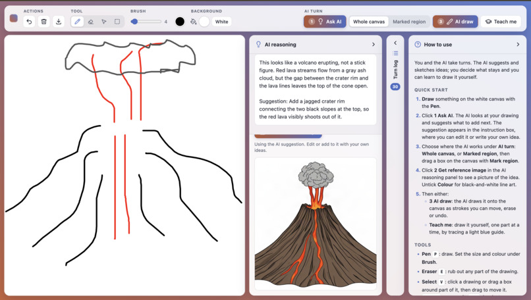This screenshot has width=531, height=300.
Task: Click the 'AI reasoning' panel title
Action: (281, 44)
